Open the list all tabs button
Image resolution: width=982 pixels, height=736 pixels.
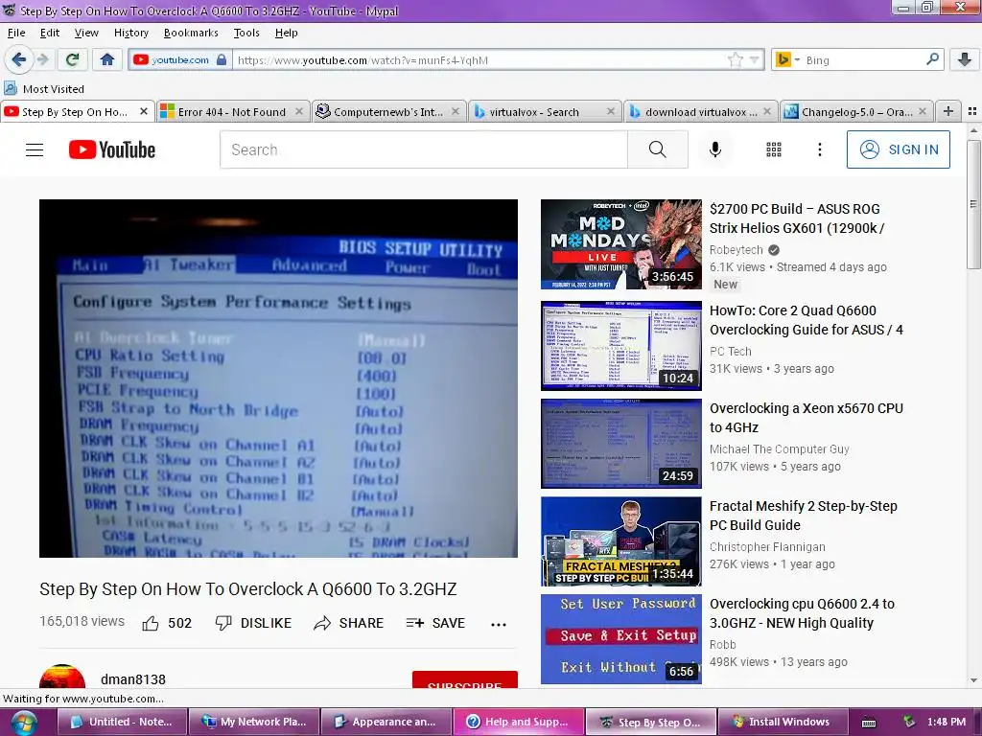(972, 111)
